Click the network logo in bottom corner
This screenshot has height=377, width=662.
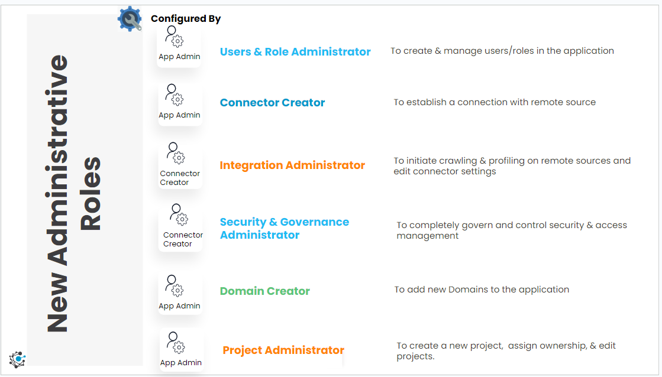[17, 360]
